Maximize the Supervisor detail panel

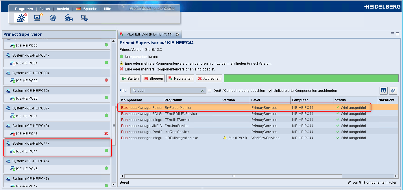[398, 34]
